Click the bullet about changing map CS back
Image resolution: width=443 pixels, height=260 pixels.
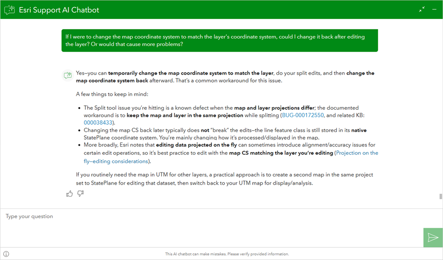tap(225, 134)
